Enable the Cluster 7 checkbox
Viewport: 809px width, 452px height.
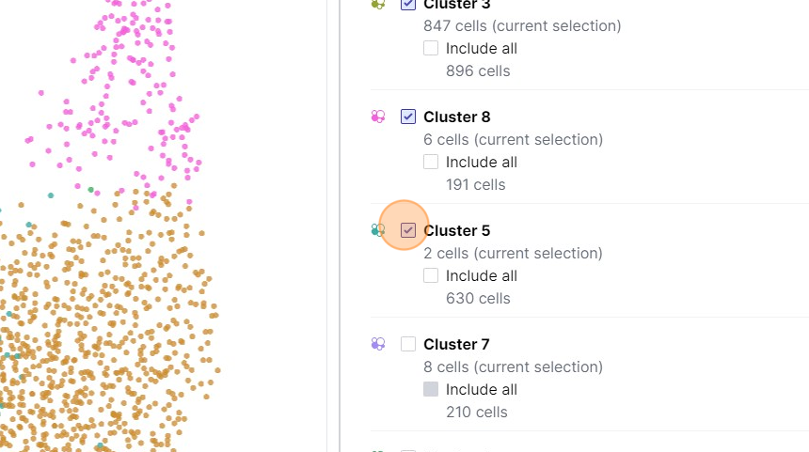(408, 344)
